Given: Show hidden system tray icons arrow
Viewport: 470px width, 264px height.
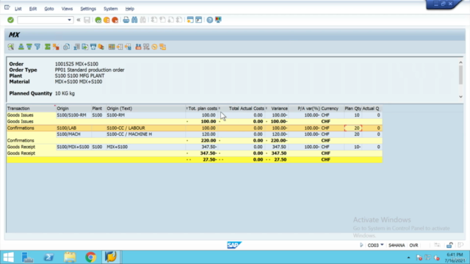Looking at the screenshot, I should (x=408, y=257).
